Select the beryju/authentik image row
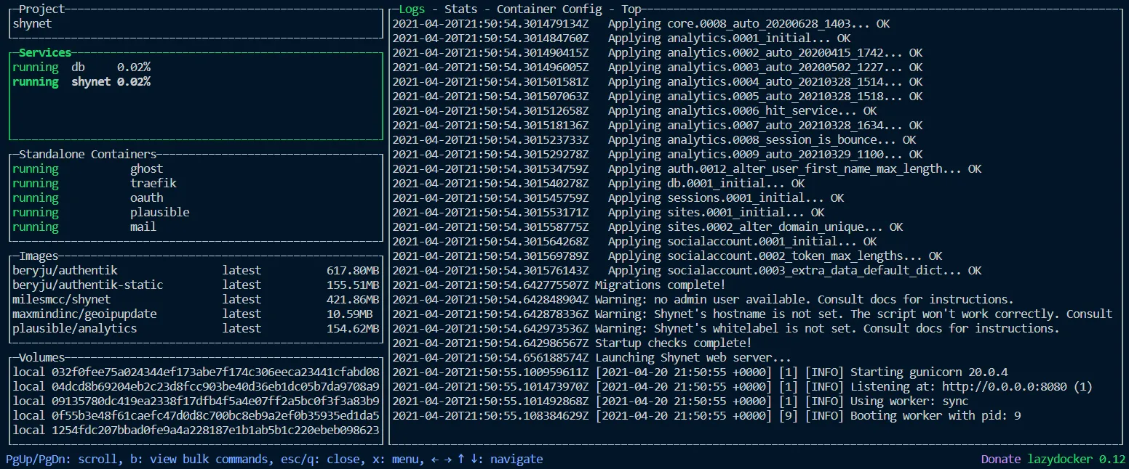This screenshot has width=1129, height=469. pos(196,270)
